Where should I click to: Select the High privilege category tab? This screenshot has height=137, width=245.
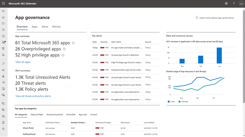[37, 114]
